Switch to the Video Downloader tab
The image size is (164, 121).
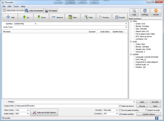(x=34, y=10)
